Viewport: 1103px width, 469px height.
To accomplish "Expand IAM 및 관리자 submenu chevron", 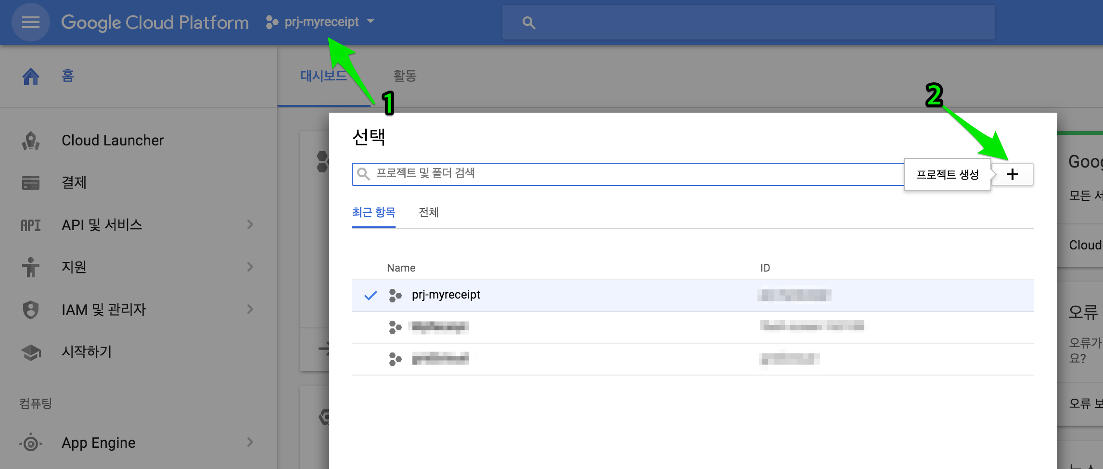I will (250, 309).
